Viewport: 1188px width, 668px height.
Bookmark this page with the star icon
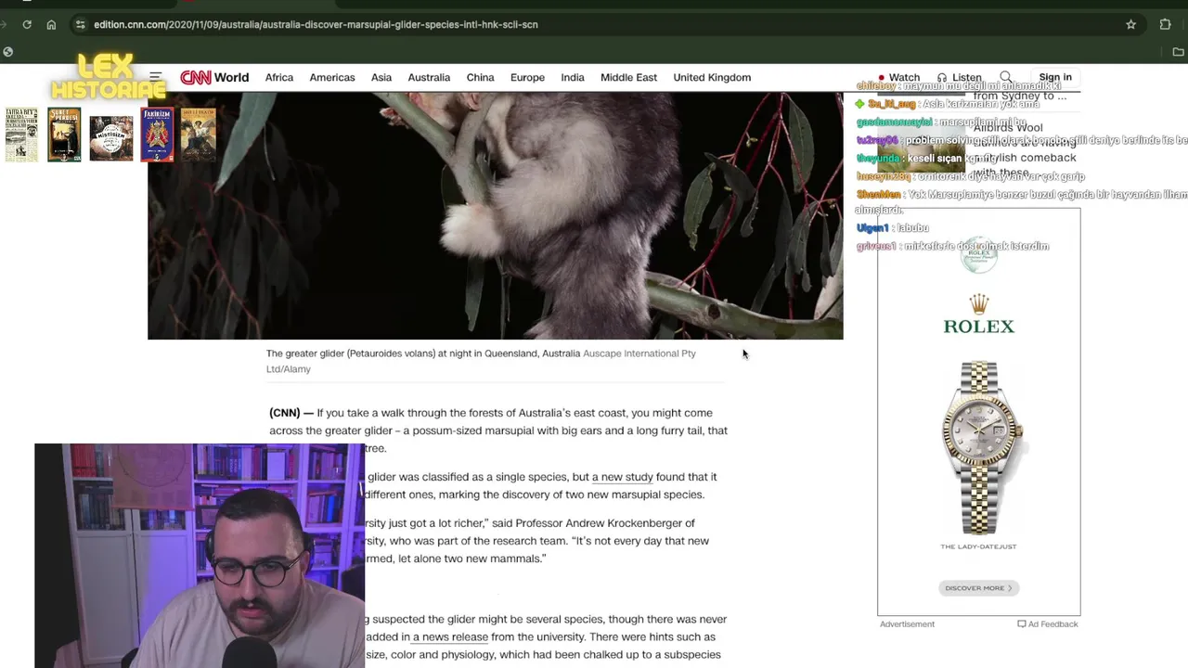pos(1130,24)
